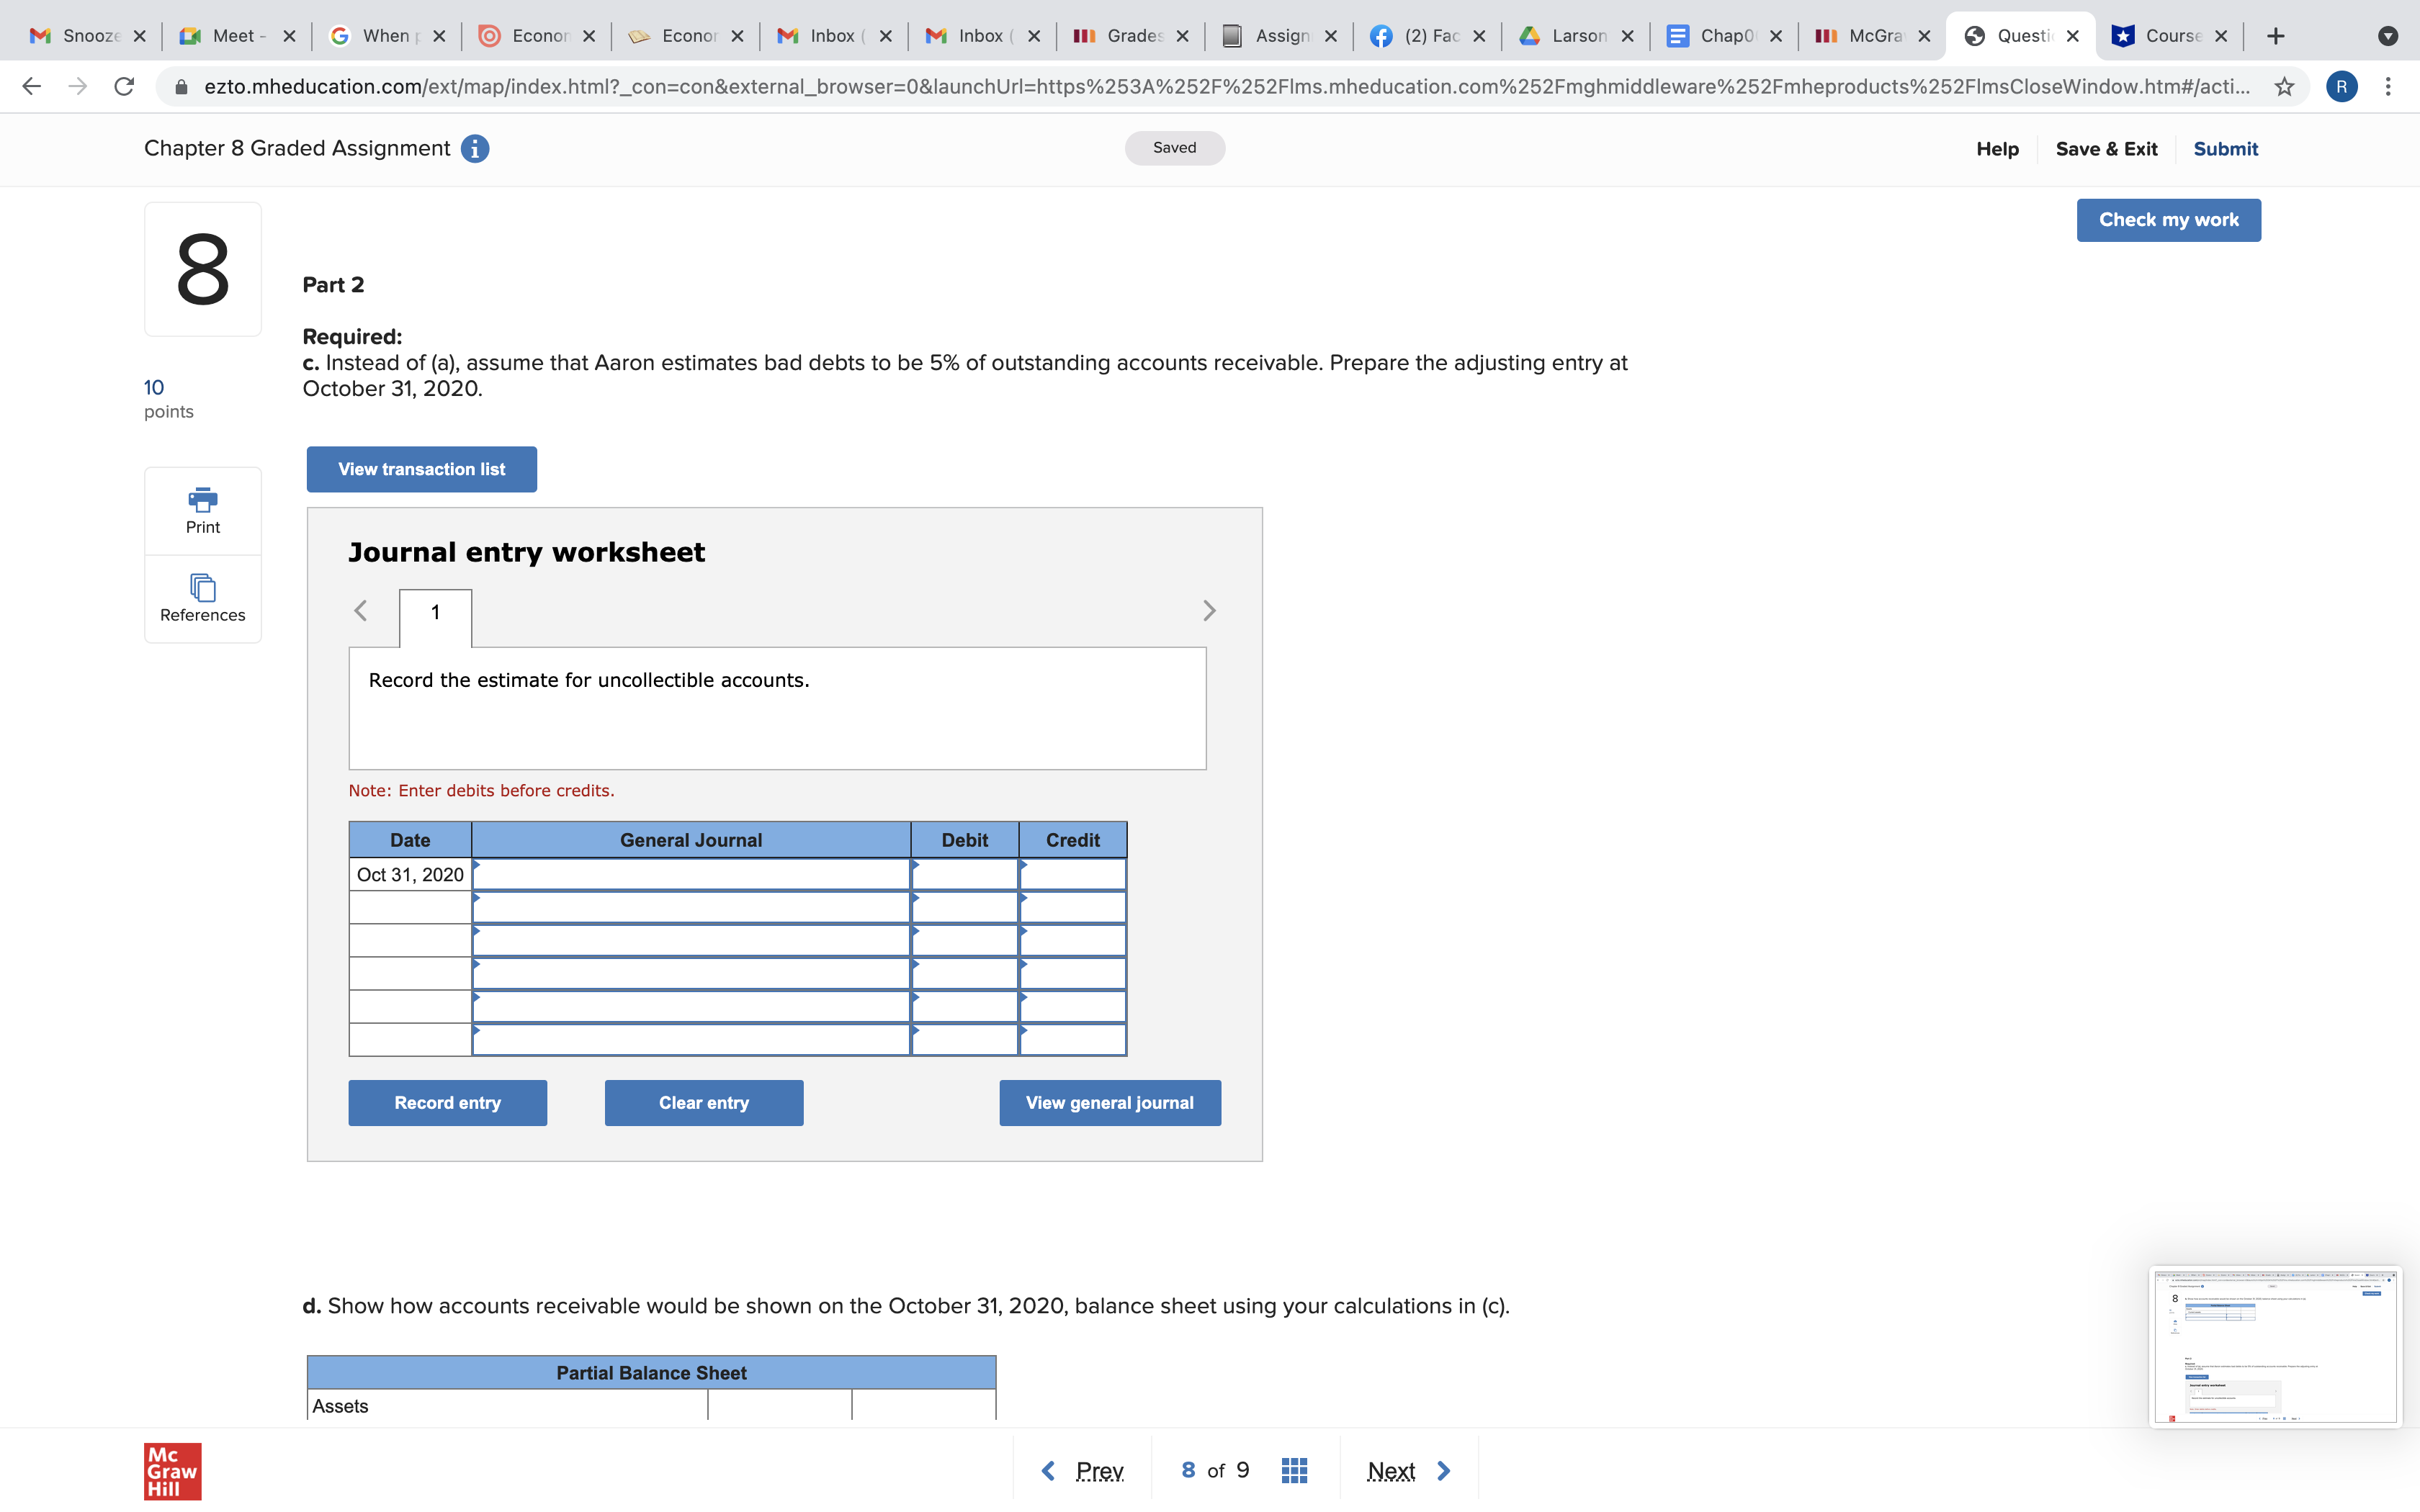The width and height of the screenshot is (2420, 1512).
Task: Open the question grid navigator icon
Action: tap(1294, 1470)
